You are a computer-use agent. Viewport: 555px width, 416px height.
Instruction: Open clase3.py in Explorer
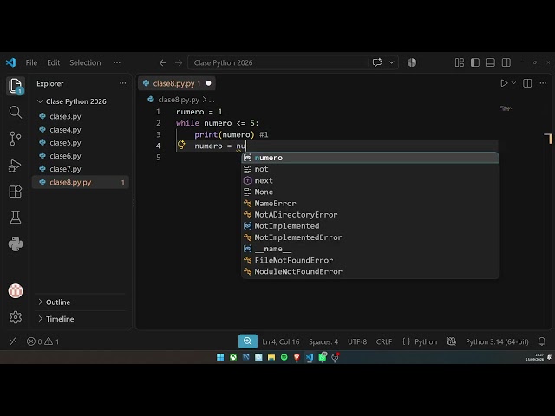pyautogui.click(x=65, y=116)
